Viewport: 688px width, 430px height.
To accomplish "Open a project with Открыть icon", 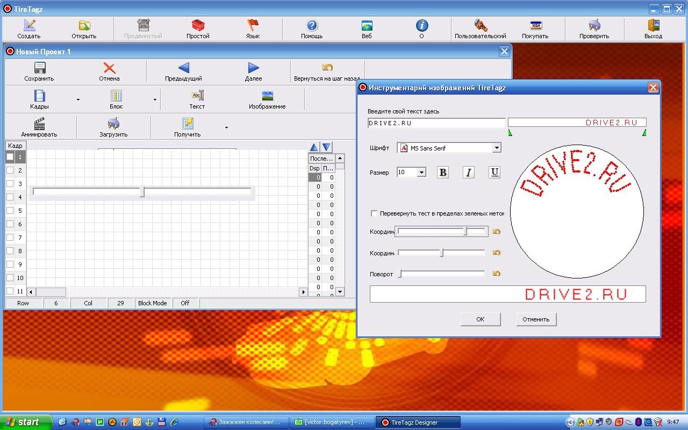I will tap(84, 25).
